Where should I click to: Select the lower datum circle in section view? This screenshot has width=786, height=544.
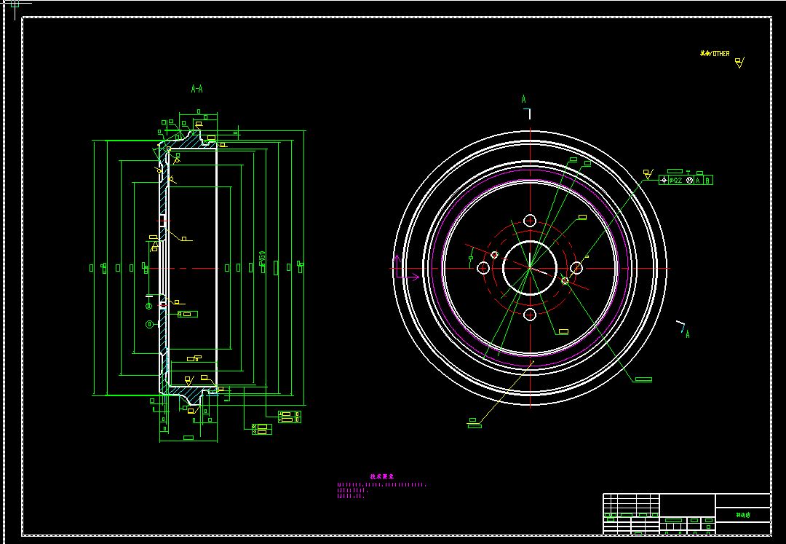tap(149, 324)
